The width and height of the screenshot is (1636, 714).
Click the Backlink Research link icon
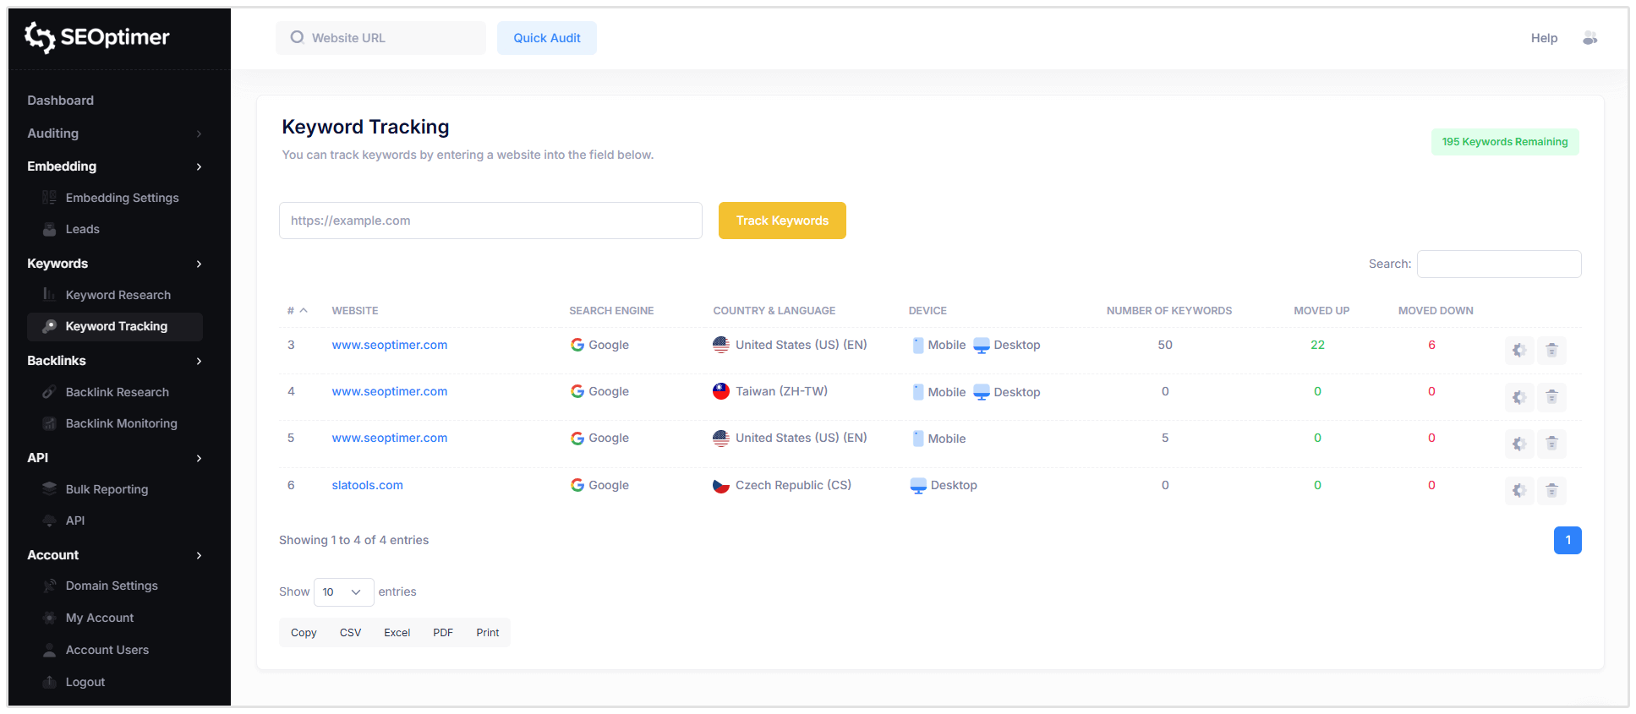coord(50,392)
